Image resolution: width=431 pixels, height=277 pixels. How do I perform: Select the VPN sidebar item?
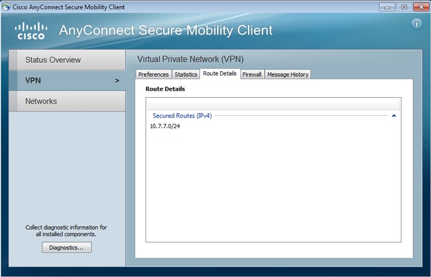click(67, 81)
